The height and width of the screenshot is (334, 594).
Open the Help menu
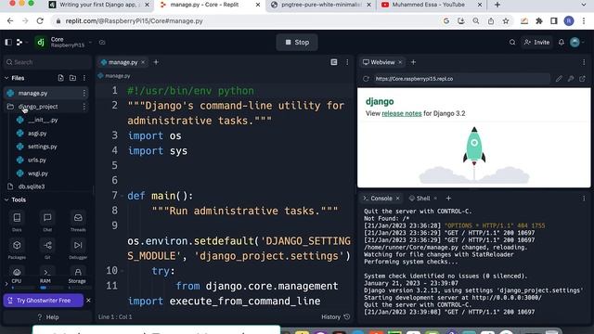pyautogui.click(x=47, y=317)
